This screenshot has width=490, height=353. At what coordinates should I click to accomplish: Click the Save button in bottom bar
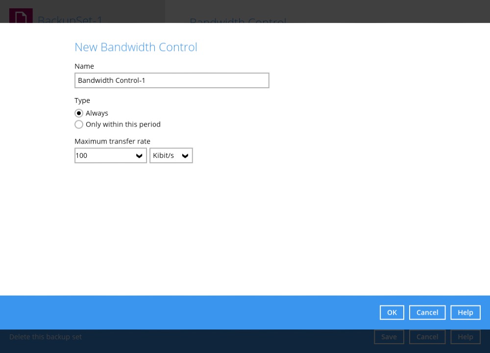[389, 337]
